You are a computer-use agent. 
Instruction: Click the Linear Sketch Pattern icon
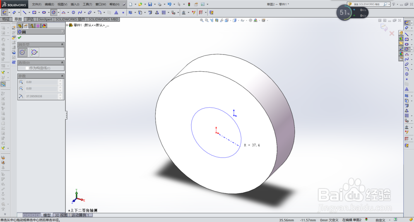(164, 12)
